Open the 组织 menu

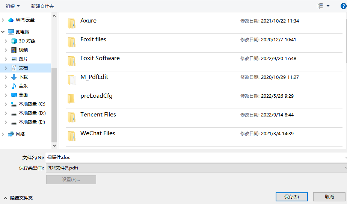click(x=13, y=6)
